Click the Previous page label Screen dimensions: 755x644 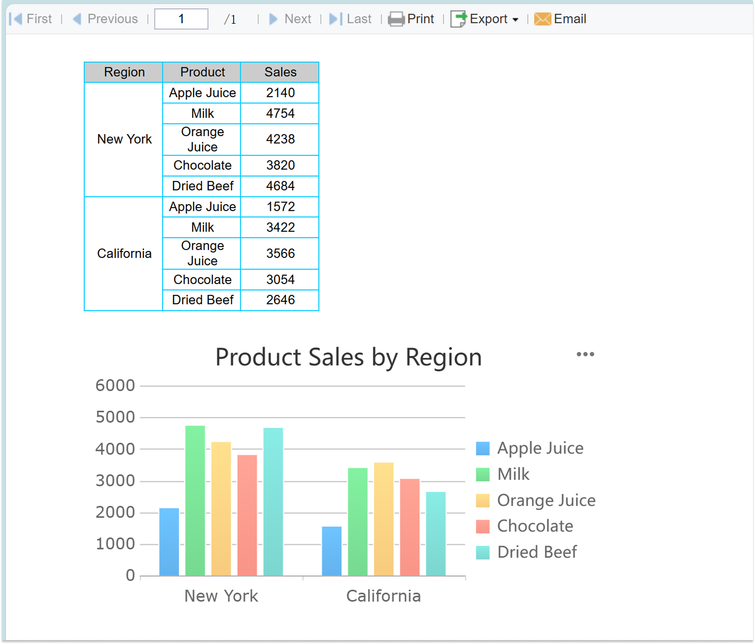click(x=113, y=19)
